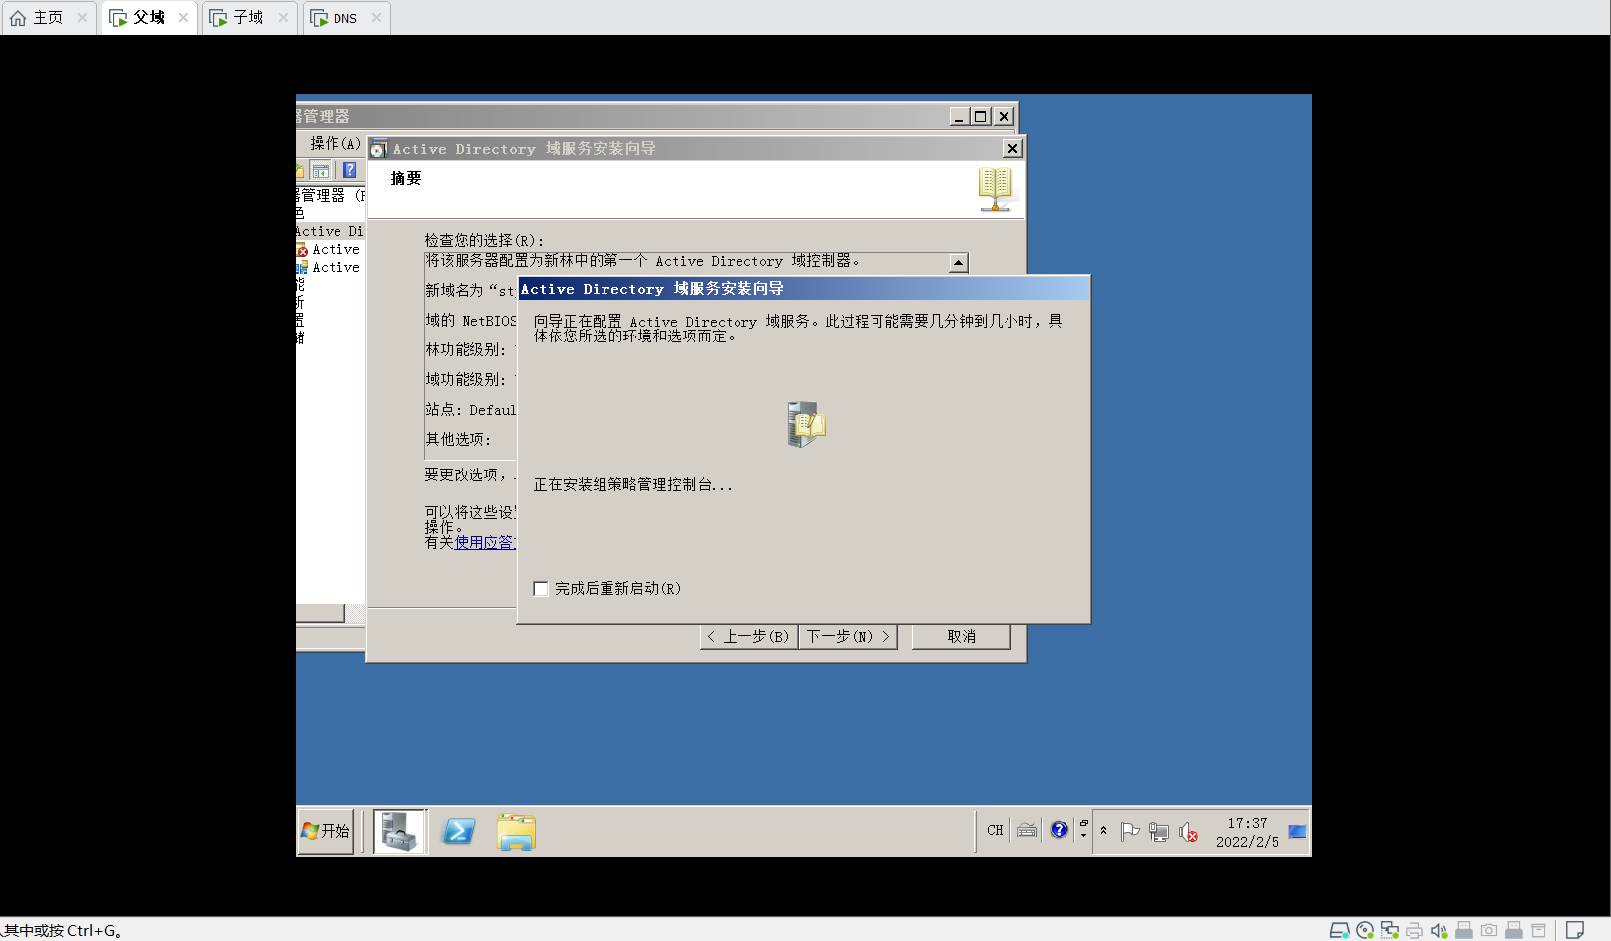This screenshot has width=1611, height=941.
Task: Click the language bar help icon
Action: (x=1059, y=830)
